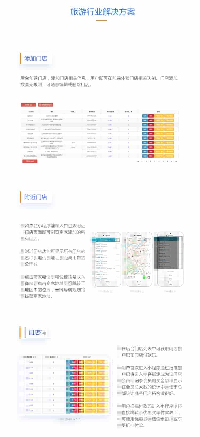Viewport: 200px width, 437px height.
Task: Jump to last page with double-right arrow
Action: [x=176, y=161]
